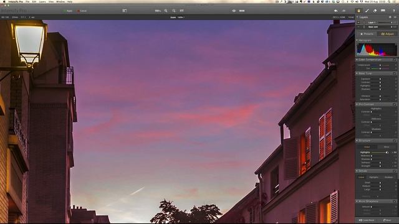Image resolution: width=399 pixels, height=224 pixels.
Task: Collapse the Basic Tune section
Action: [x=357, y=73]
